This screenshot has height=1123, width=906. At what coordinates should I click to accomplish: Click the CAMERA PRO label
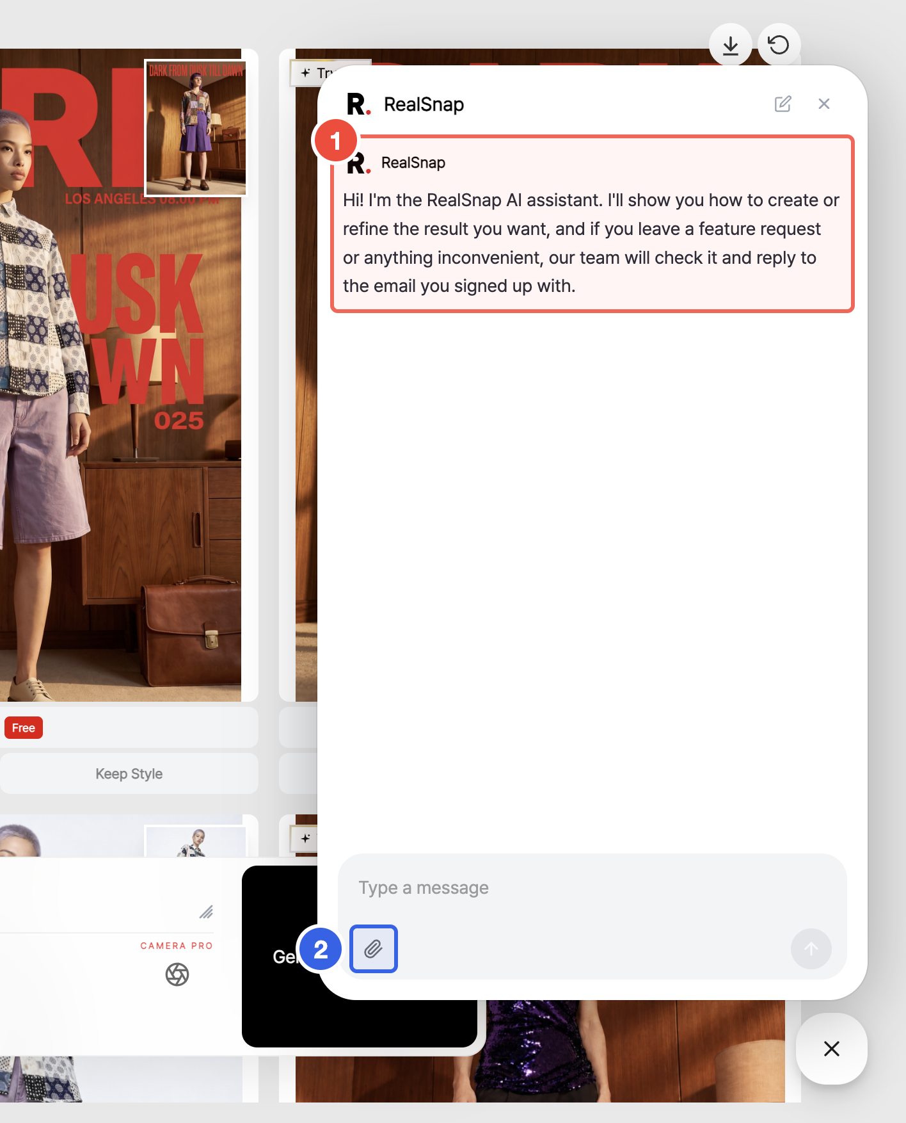pyautogui.click(x=177, y=946)
